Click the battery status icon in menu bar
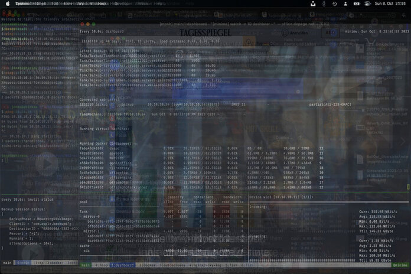Screen dimensions: 411x274 tap(357, 4)
